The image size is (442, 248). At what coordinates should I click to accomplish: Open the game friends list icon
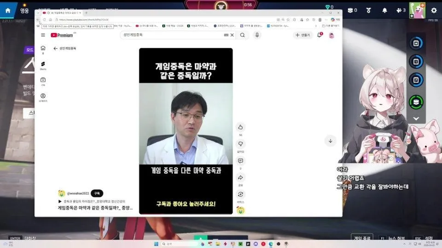pyautogui.click(x=401, y=11)
